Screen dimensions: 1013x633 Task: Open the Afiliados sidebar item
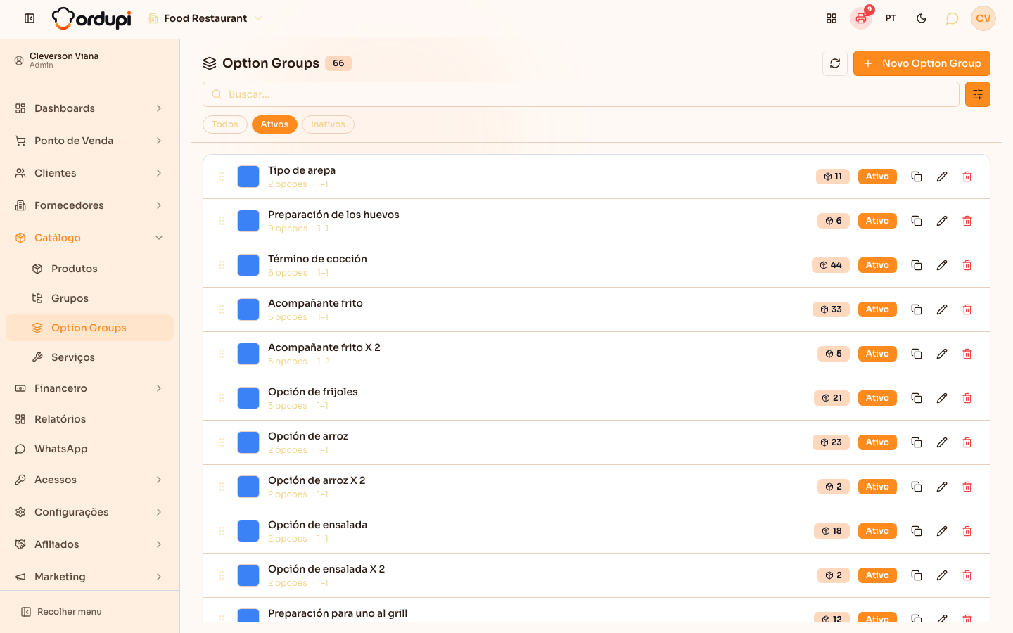coord(89,544)
